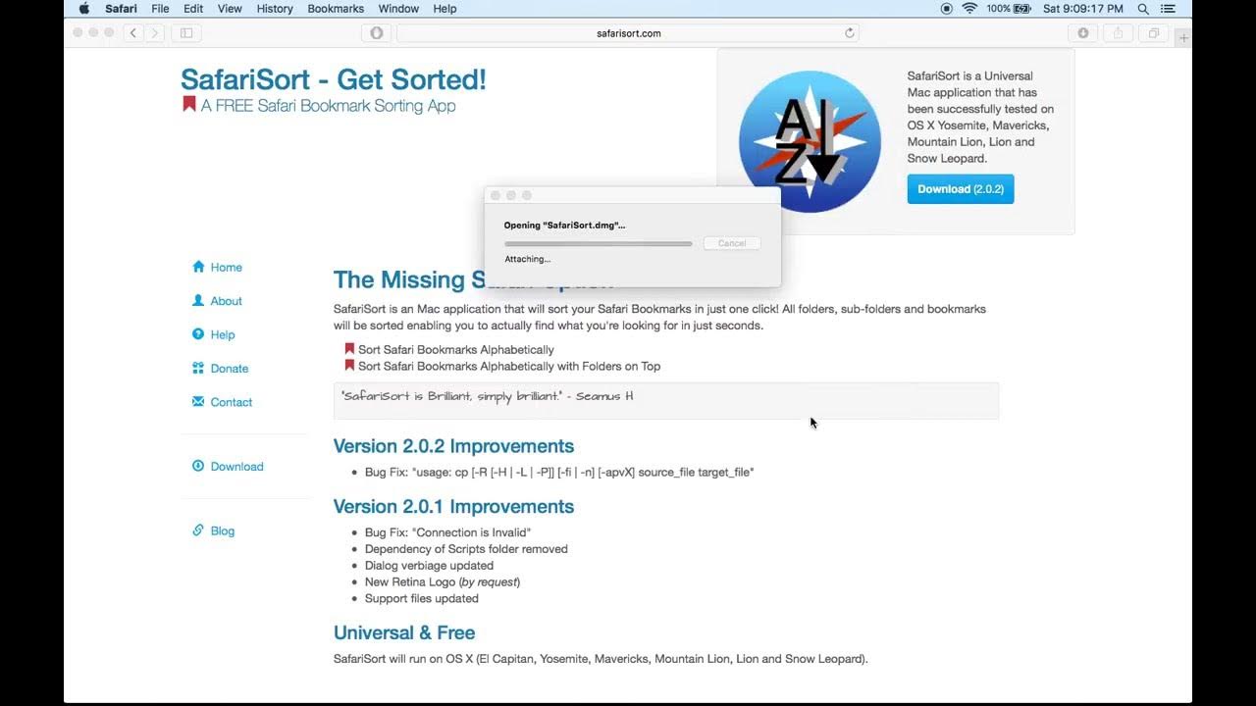Cancel opening SafariSort.dmg

pos(732,243)
